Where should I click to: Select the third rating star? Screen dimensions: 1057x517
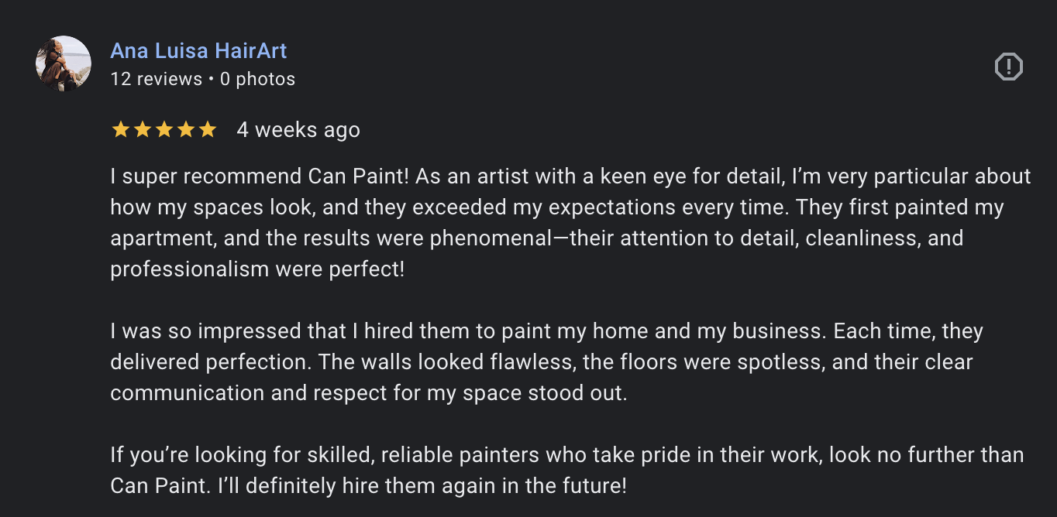point(164,130)
